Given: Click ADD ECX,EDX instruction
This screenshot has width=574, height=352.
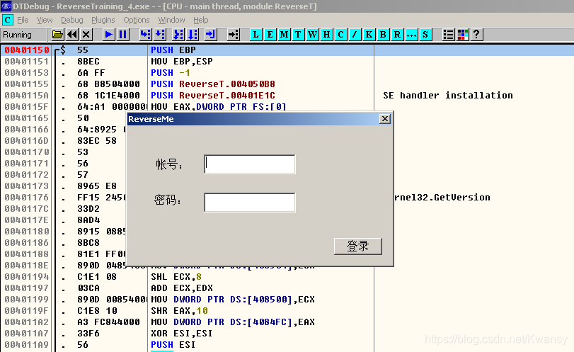Looking at the screenshot, I should coord(182,288).
